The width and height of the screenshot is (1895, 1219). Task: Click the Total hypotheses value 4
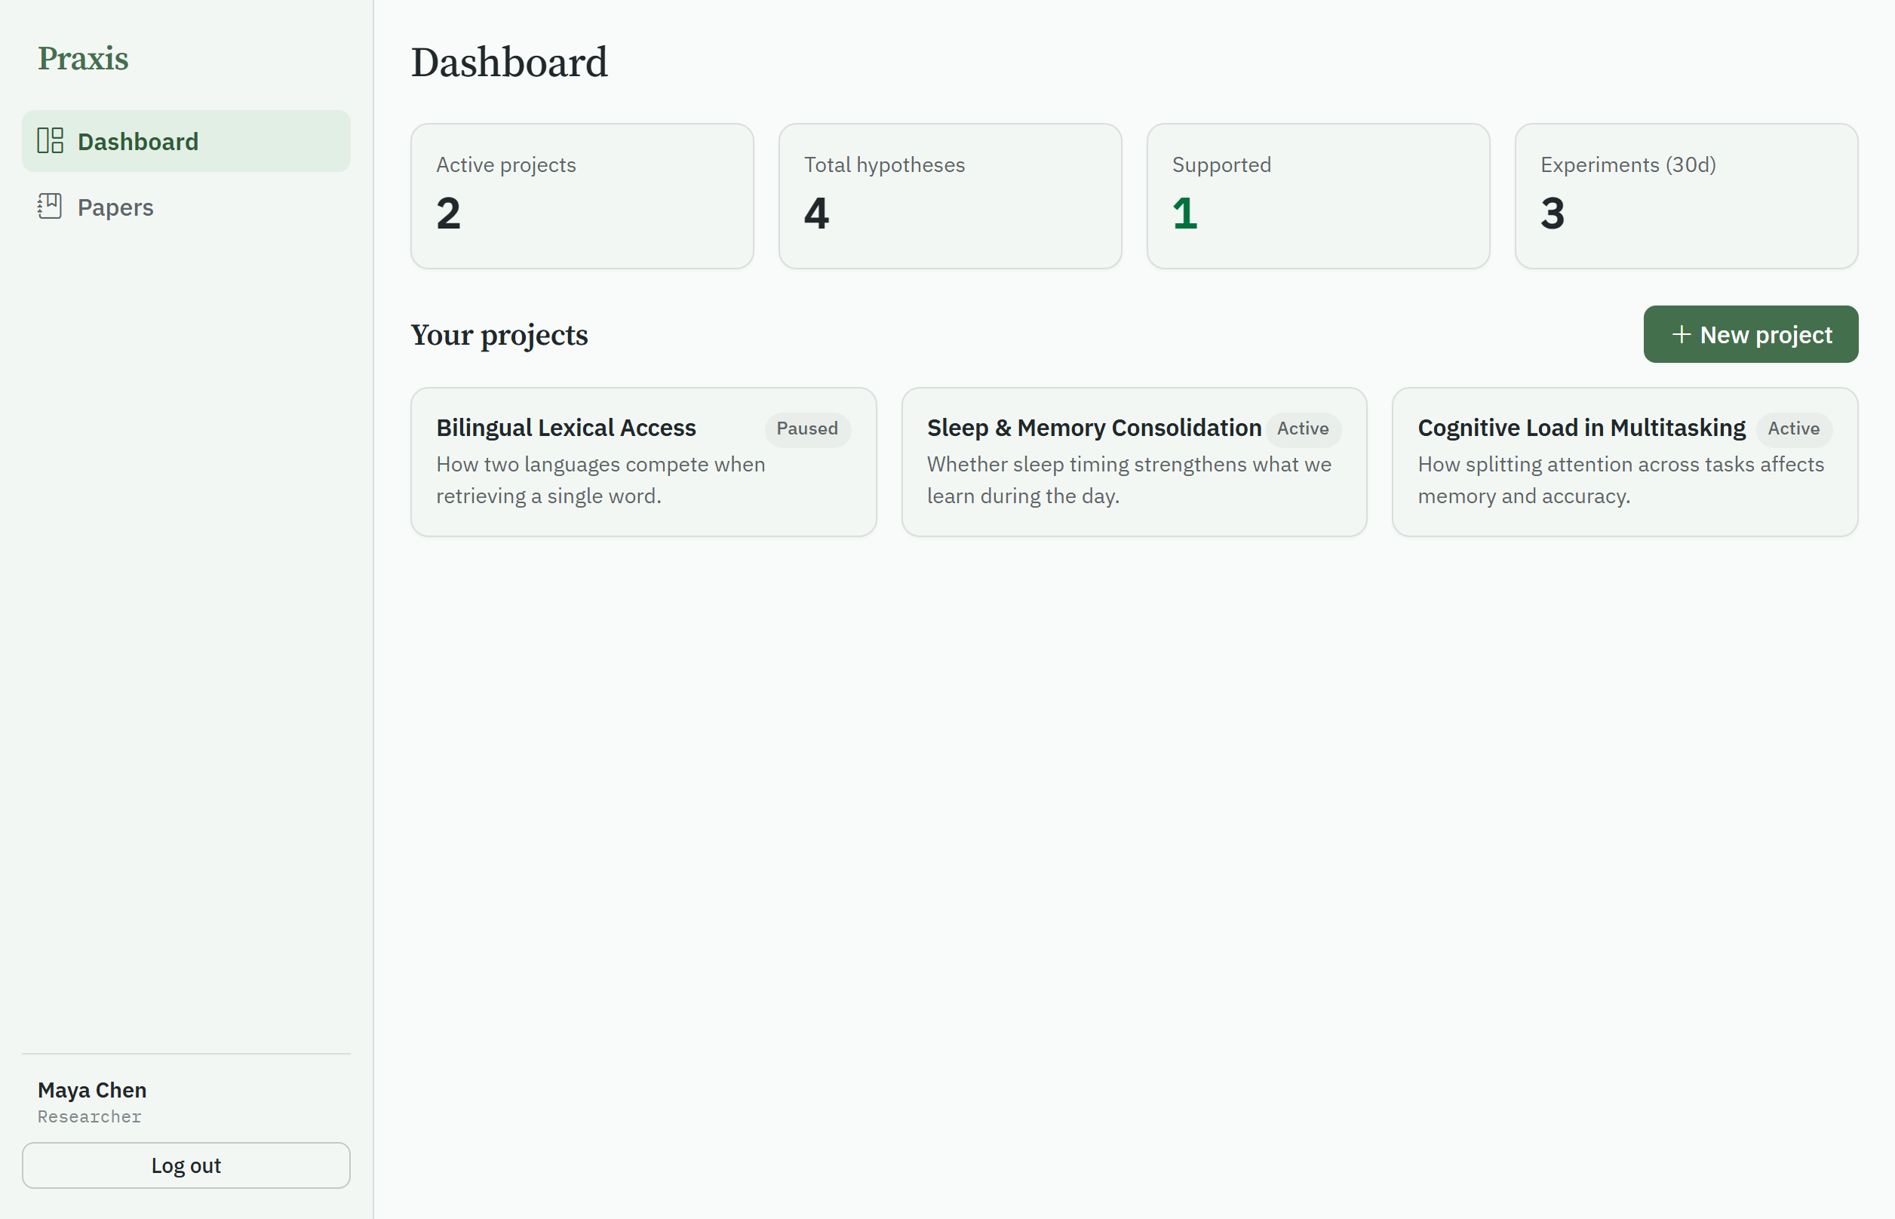(x=817, y=213)
